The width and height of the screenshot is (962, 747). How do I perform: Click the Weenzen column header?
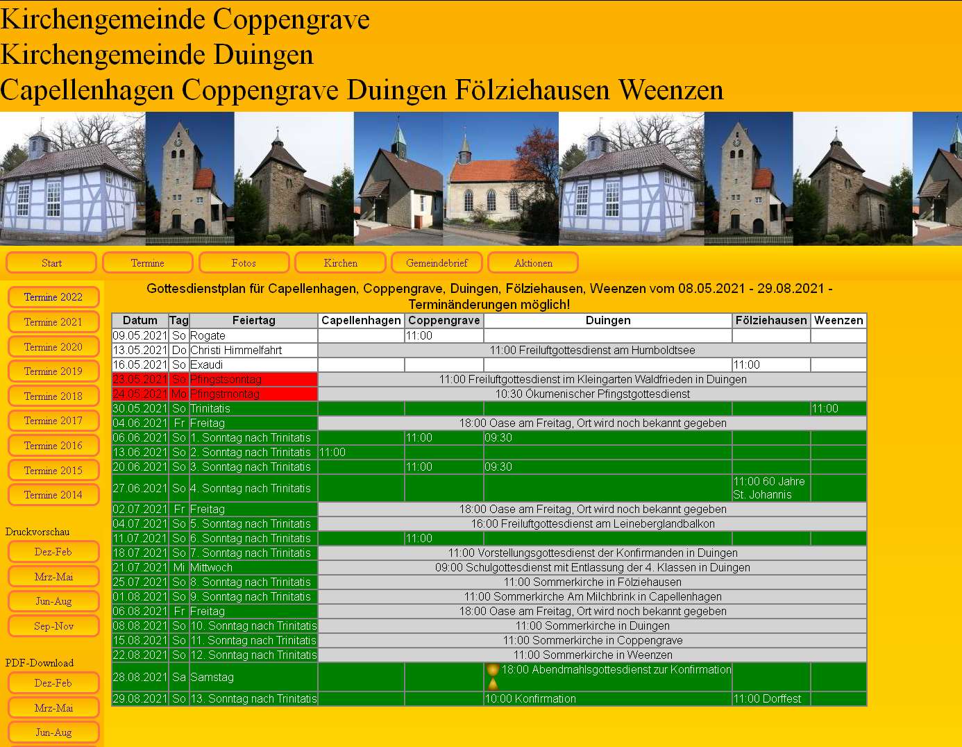[x=838, y=320]
